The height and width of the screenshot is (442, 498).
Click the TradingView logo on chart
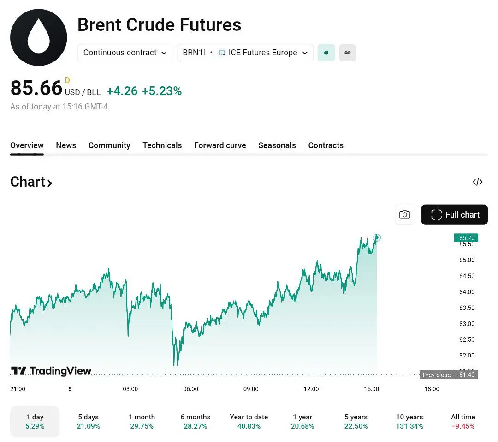coord(51,371)
